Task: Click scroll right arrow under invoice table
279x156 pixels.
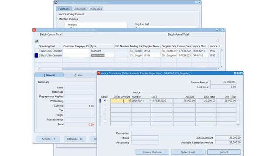Action: pos(218,69)
